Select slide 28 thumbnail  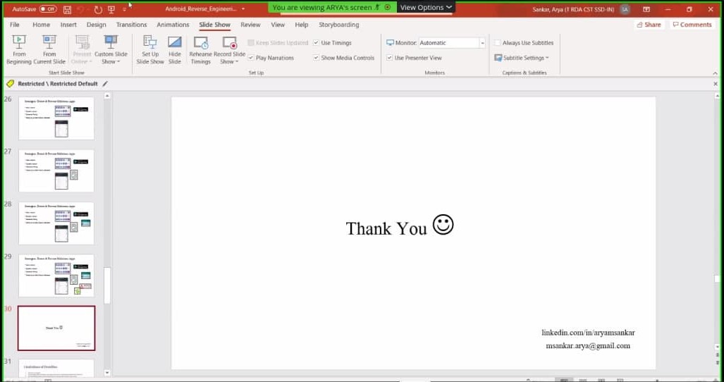tap(56, 223)
